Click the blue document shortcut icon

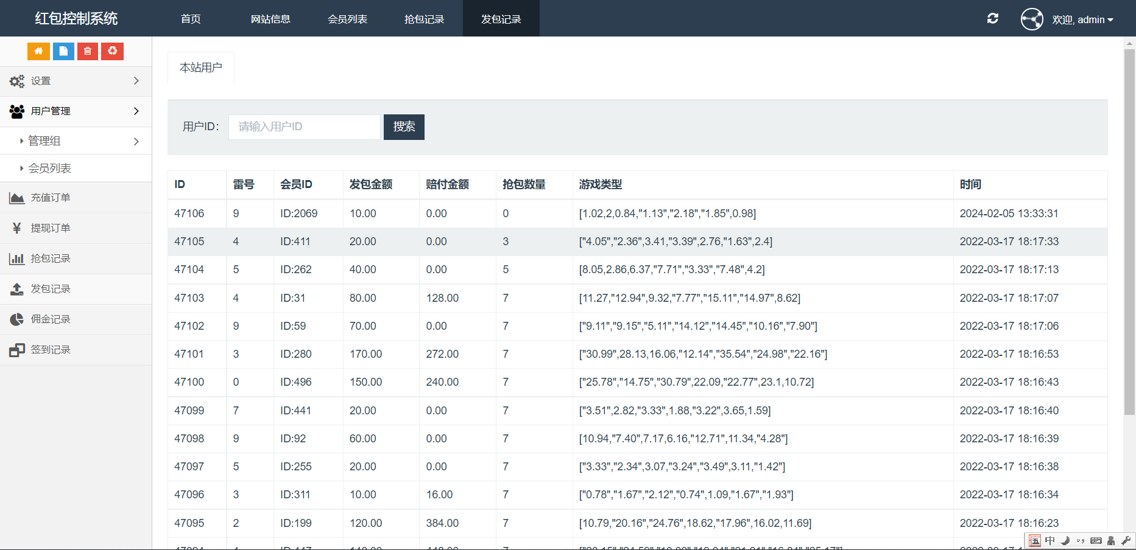coord(63,51)
